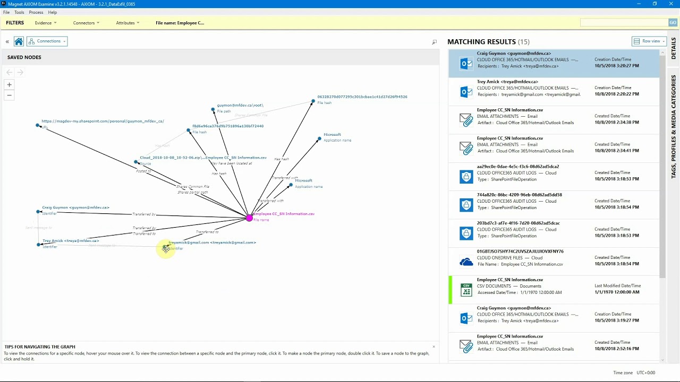The image size is (680, 382).
Task: Expand the Details side tab
Action: point(674,48)
